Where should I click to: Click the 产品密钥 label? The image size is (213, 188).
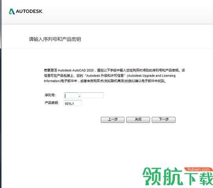click(x=52, y=103)
